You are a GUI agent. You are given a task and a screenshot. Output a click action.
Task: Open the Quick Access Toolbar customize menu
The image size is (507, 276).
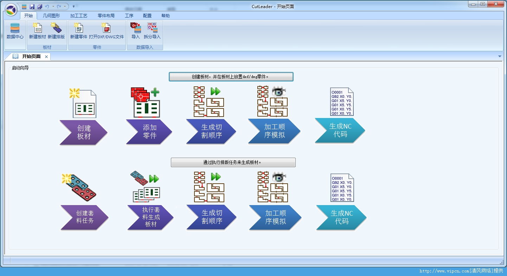[73, 6]
